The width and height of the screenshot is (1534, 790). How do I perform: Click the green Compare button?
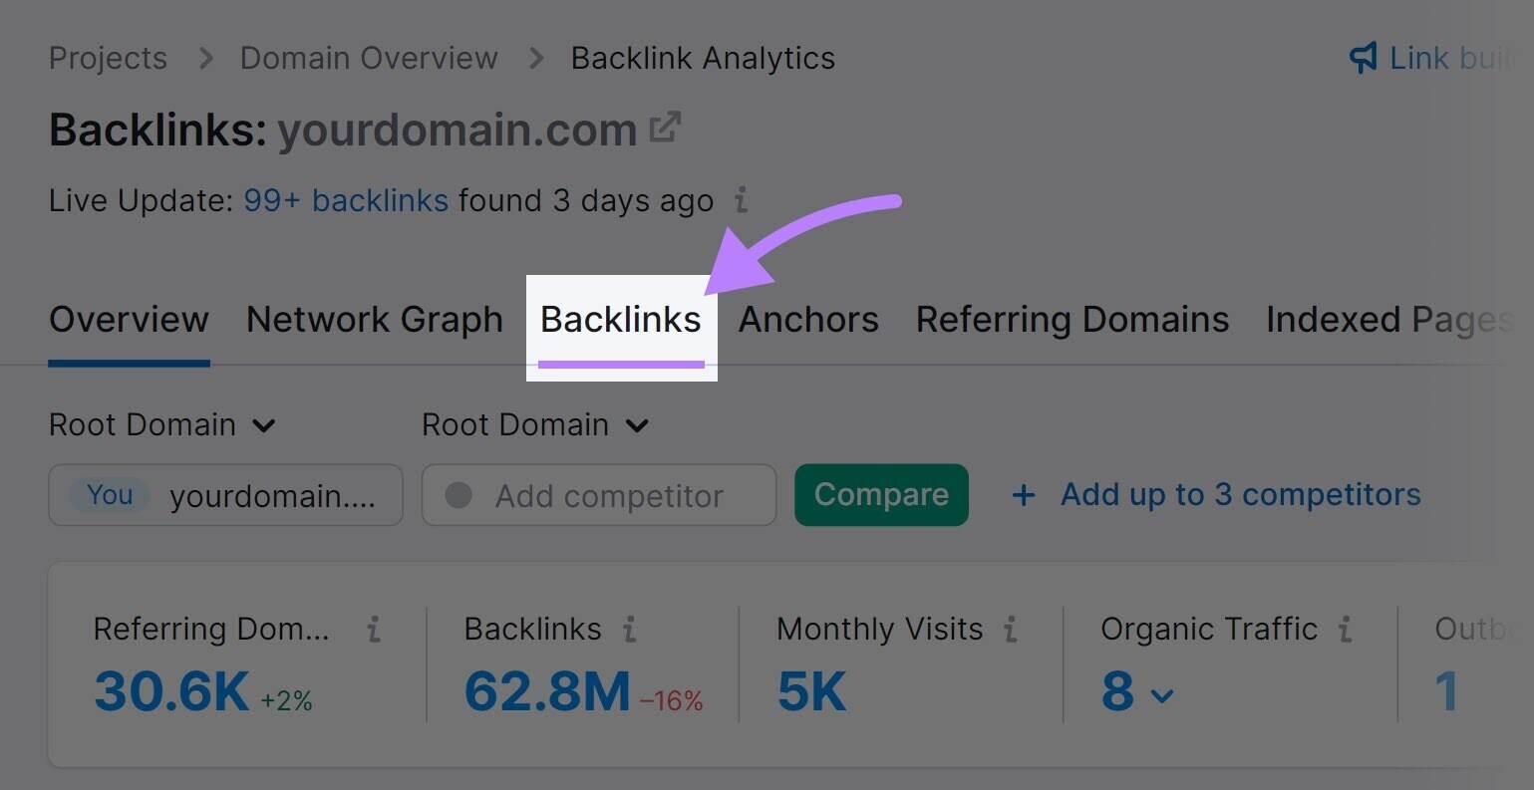coord(881,495)
